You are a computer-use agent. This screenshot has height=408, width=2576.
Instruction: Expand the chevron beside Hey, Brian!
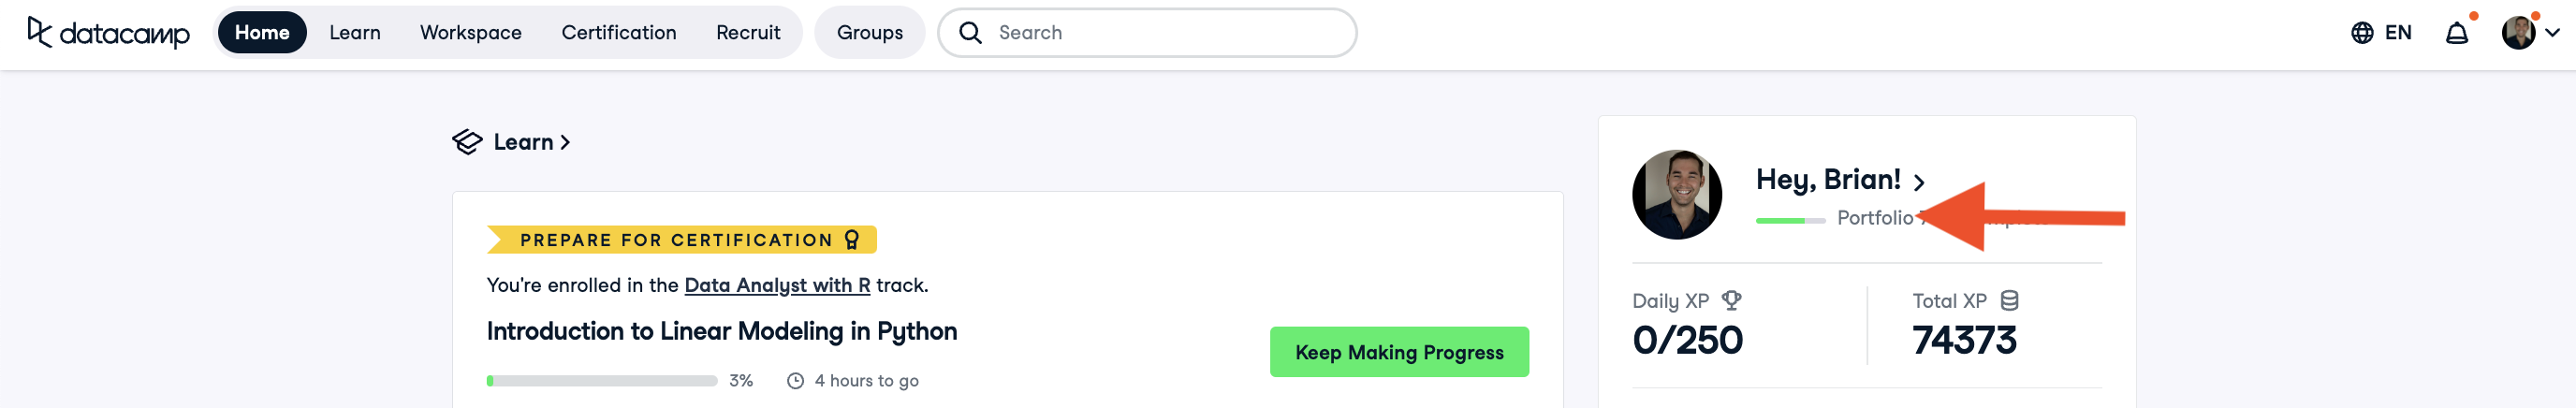point(1919,182)
